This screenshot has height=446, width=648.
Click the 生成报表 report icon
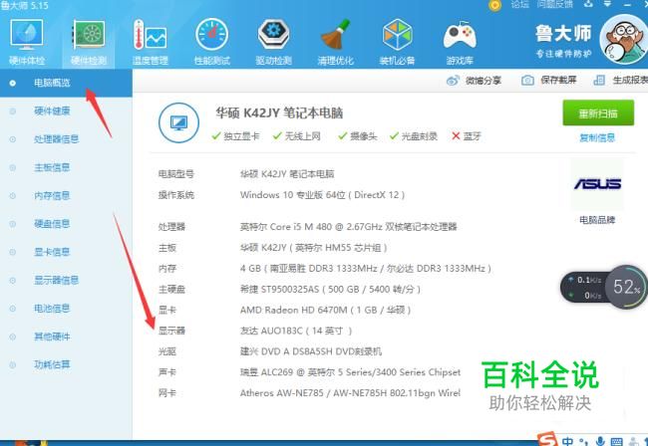tap(599, 80)
